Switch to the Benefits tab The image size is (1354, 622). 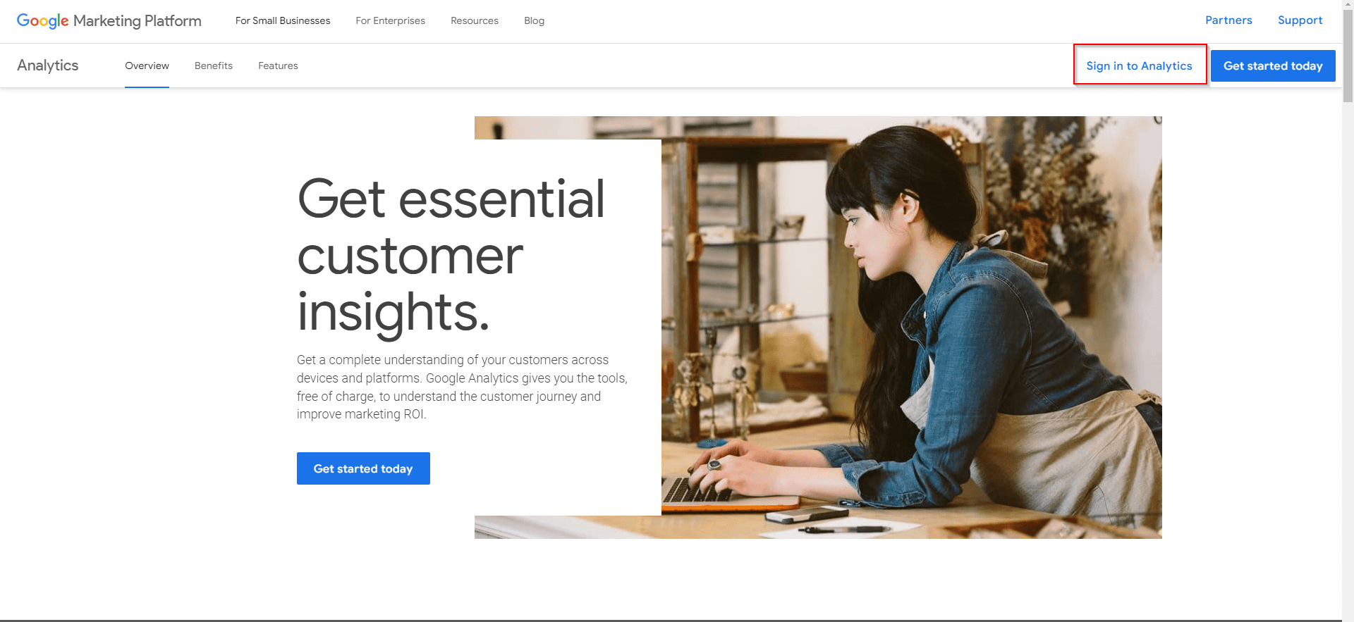pyautogui.click(x=214, y=66)
